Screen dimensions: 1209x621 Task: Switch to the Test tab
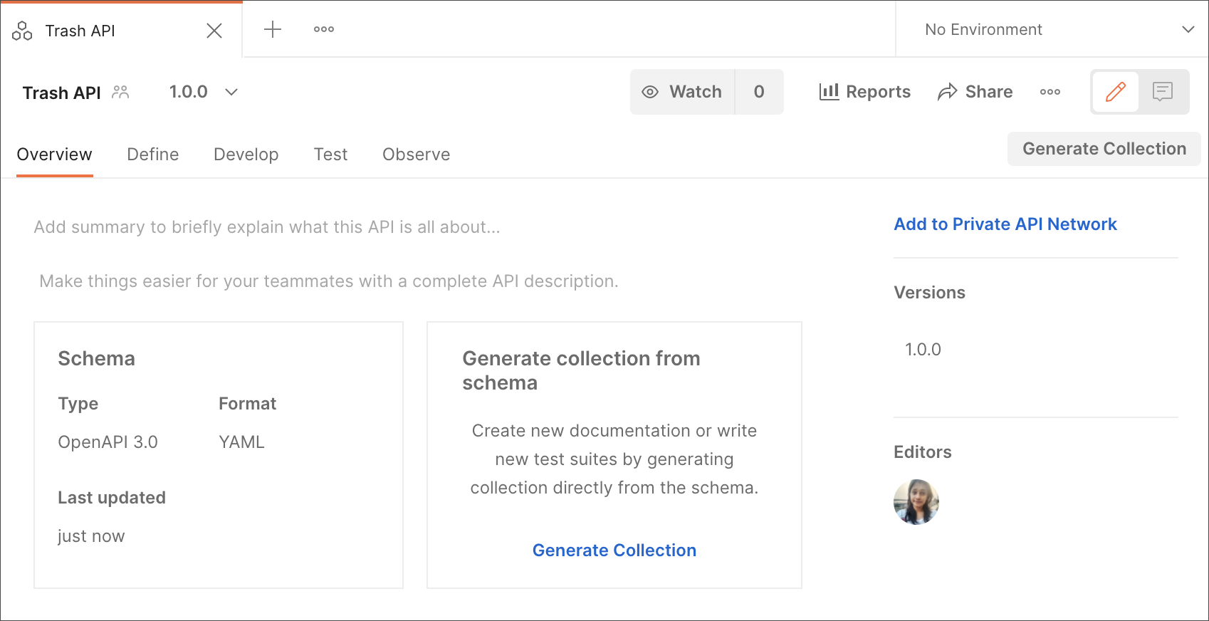click(331, 155)
